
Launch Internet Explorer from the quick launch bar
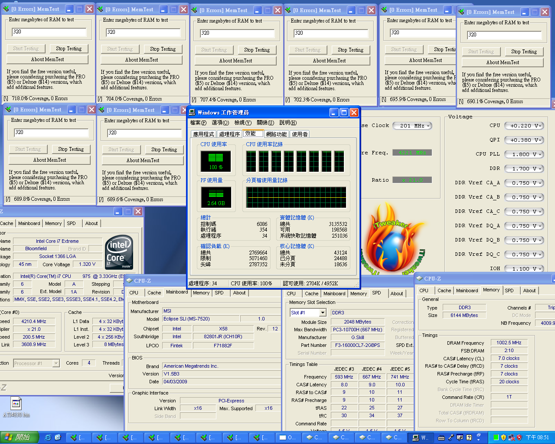[48, 437]
